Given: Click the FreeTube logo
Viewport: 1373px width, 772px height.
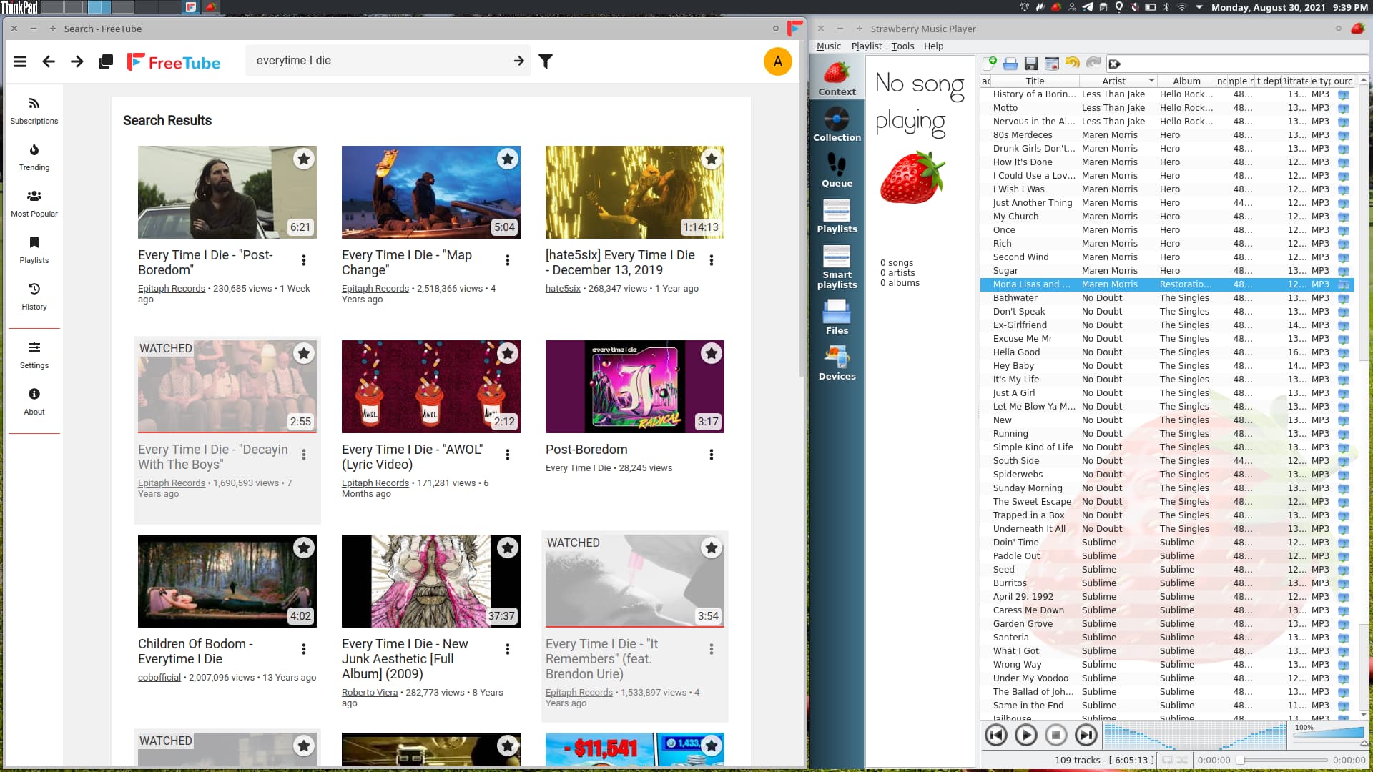Looking at the screenshot, I should coord(174,62).
